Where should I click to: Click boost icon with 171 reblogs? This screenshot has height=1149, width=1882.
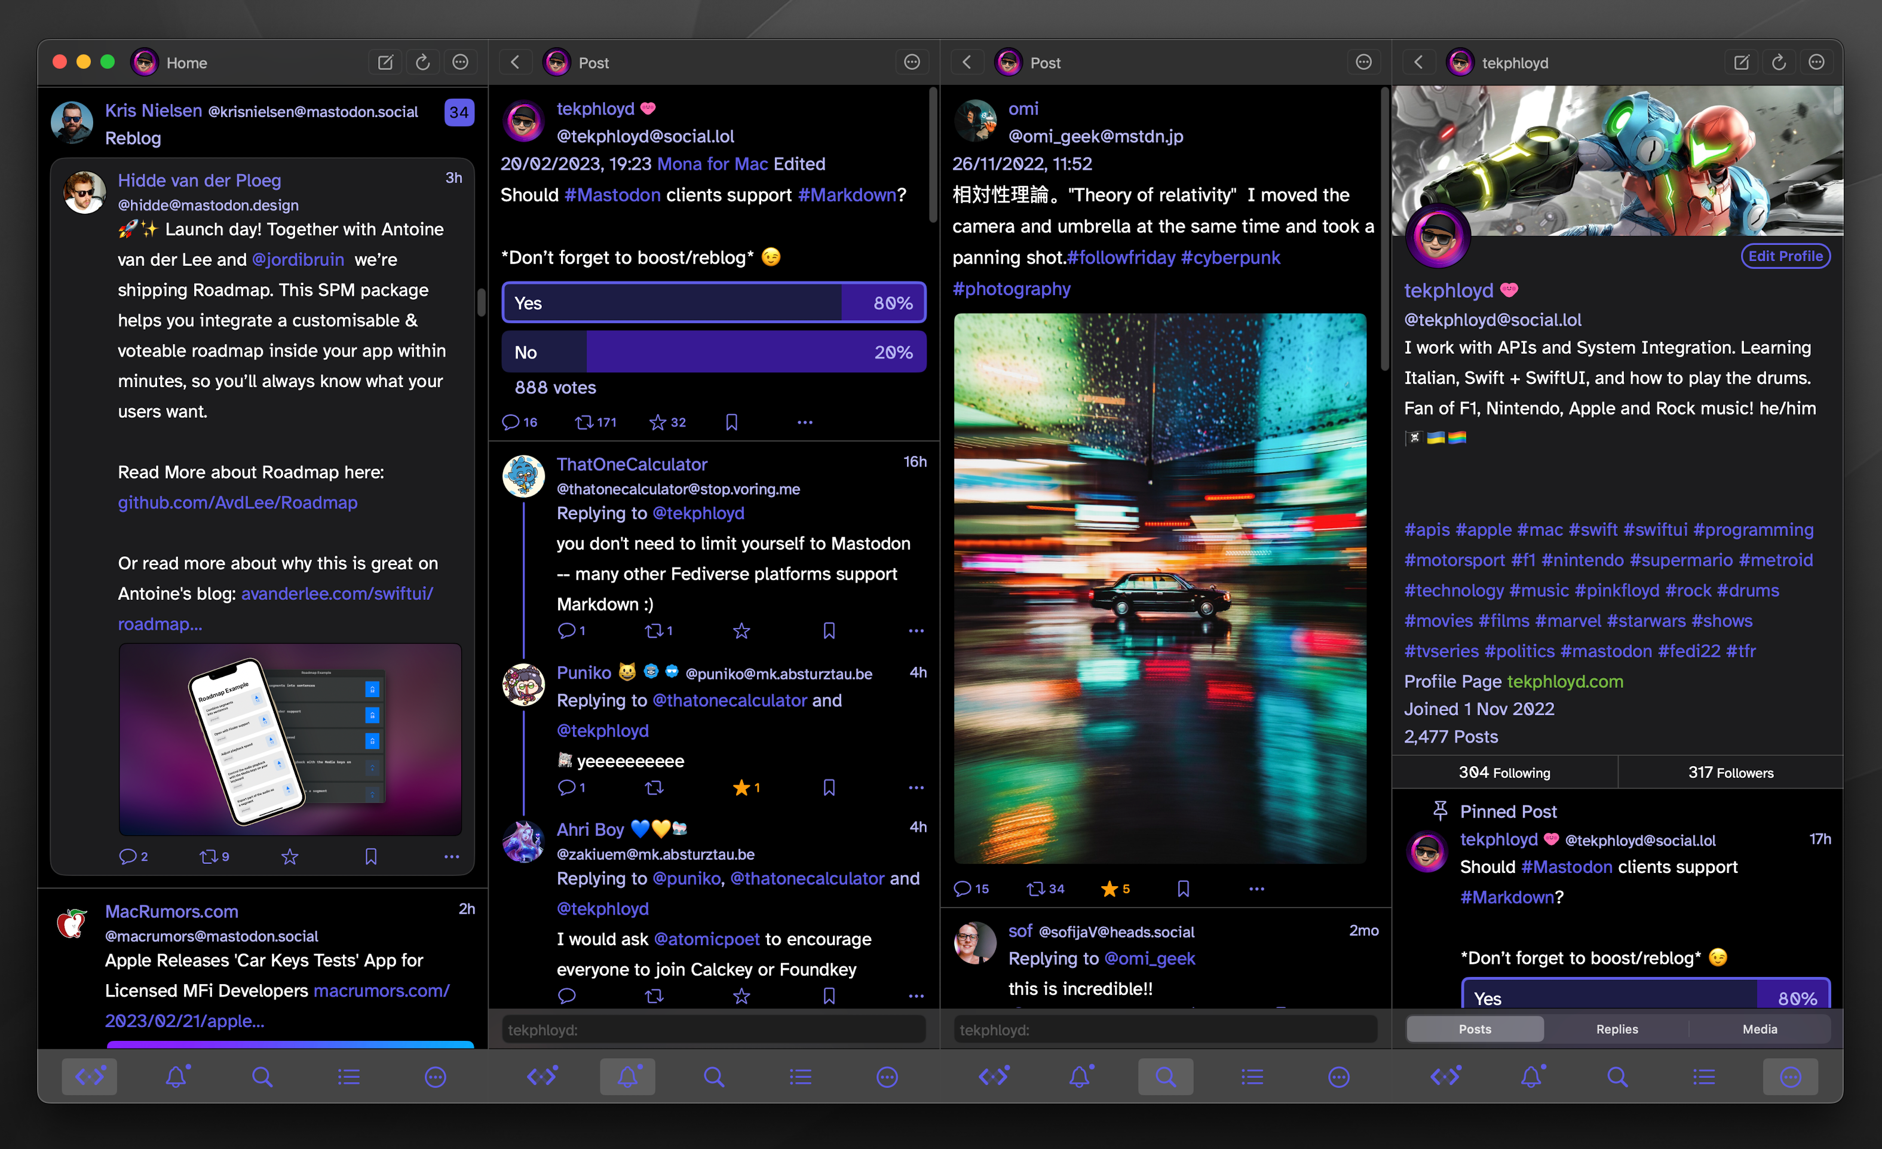click(584, 422)
